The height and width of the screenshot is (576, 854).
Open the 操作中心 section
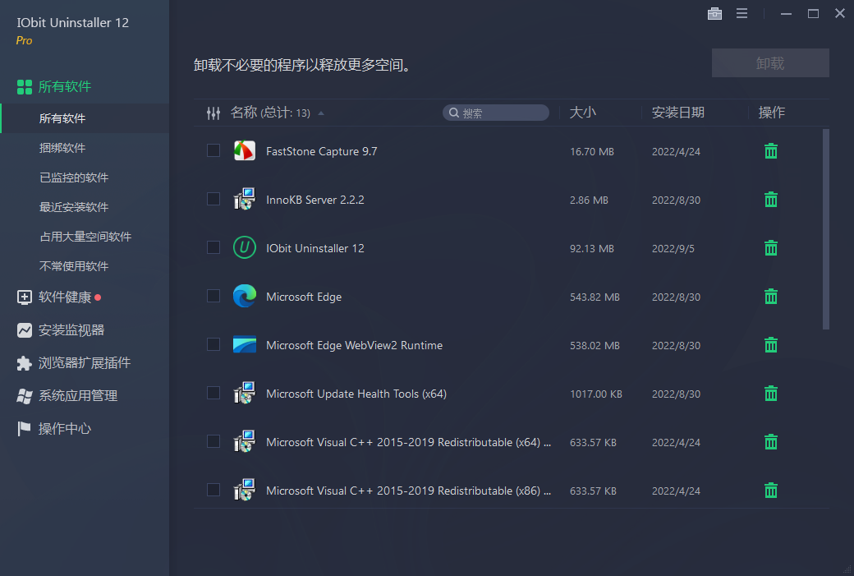[x=53, y=429]
